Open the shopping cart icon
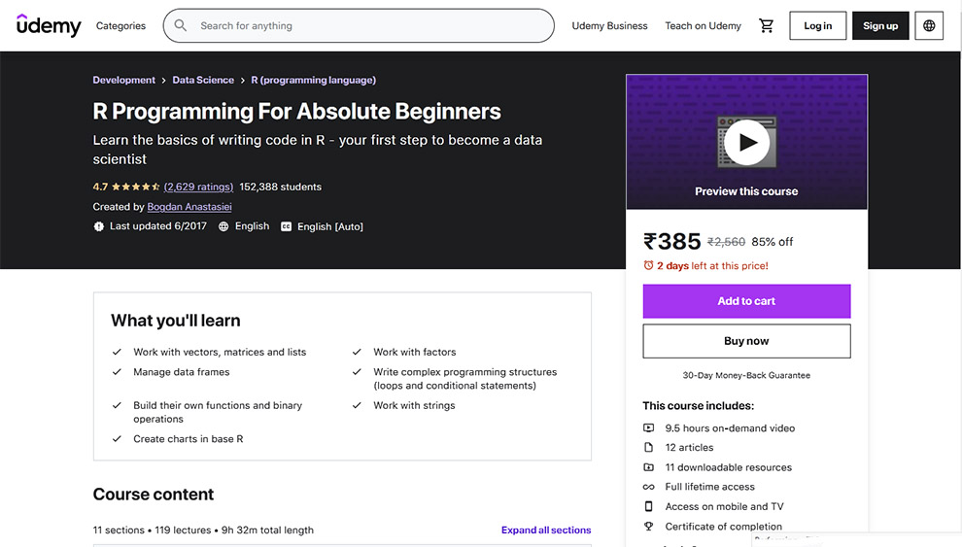Viewport: 962px width, 547px height. coord(766,26)
